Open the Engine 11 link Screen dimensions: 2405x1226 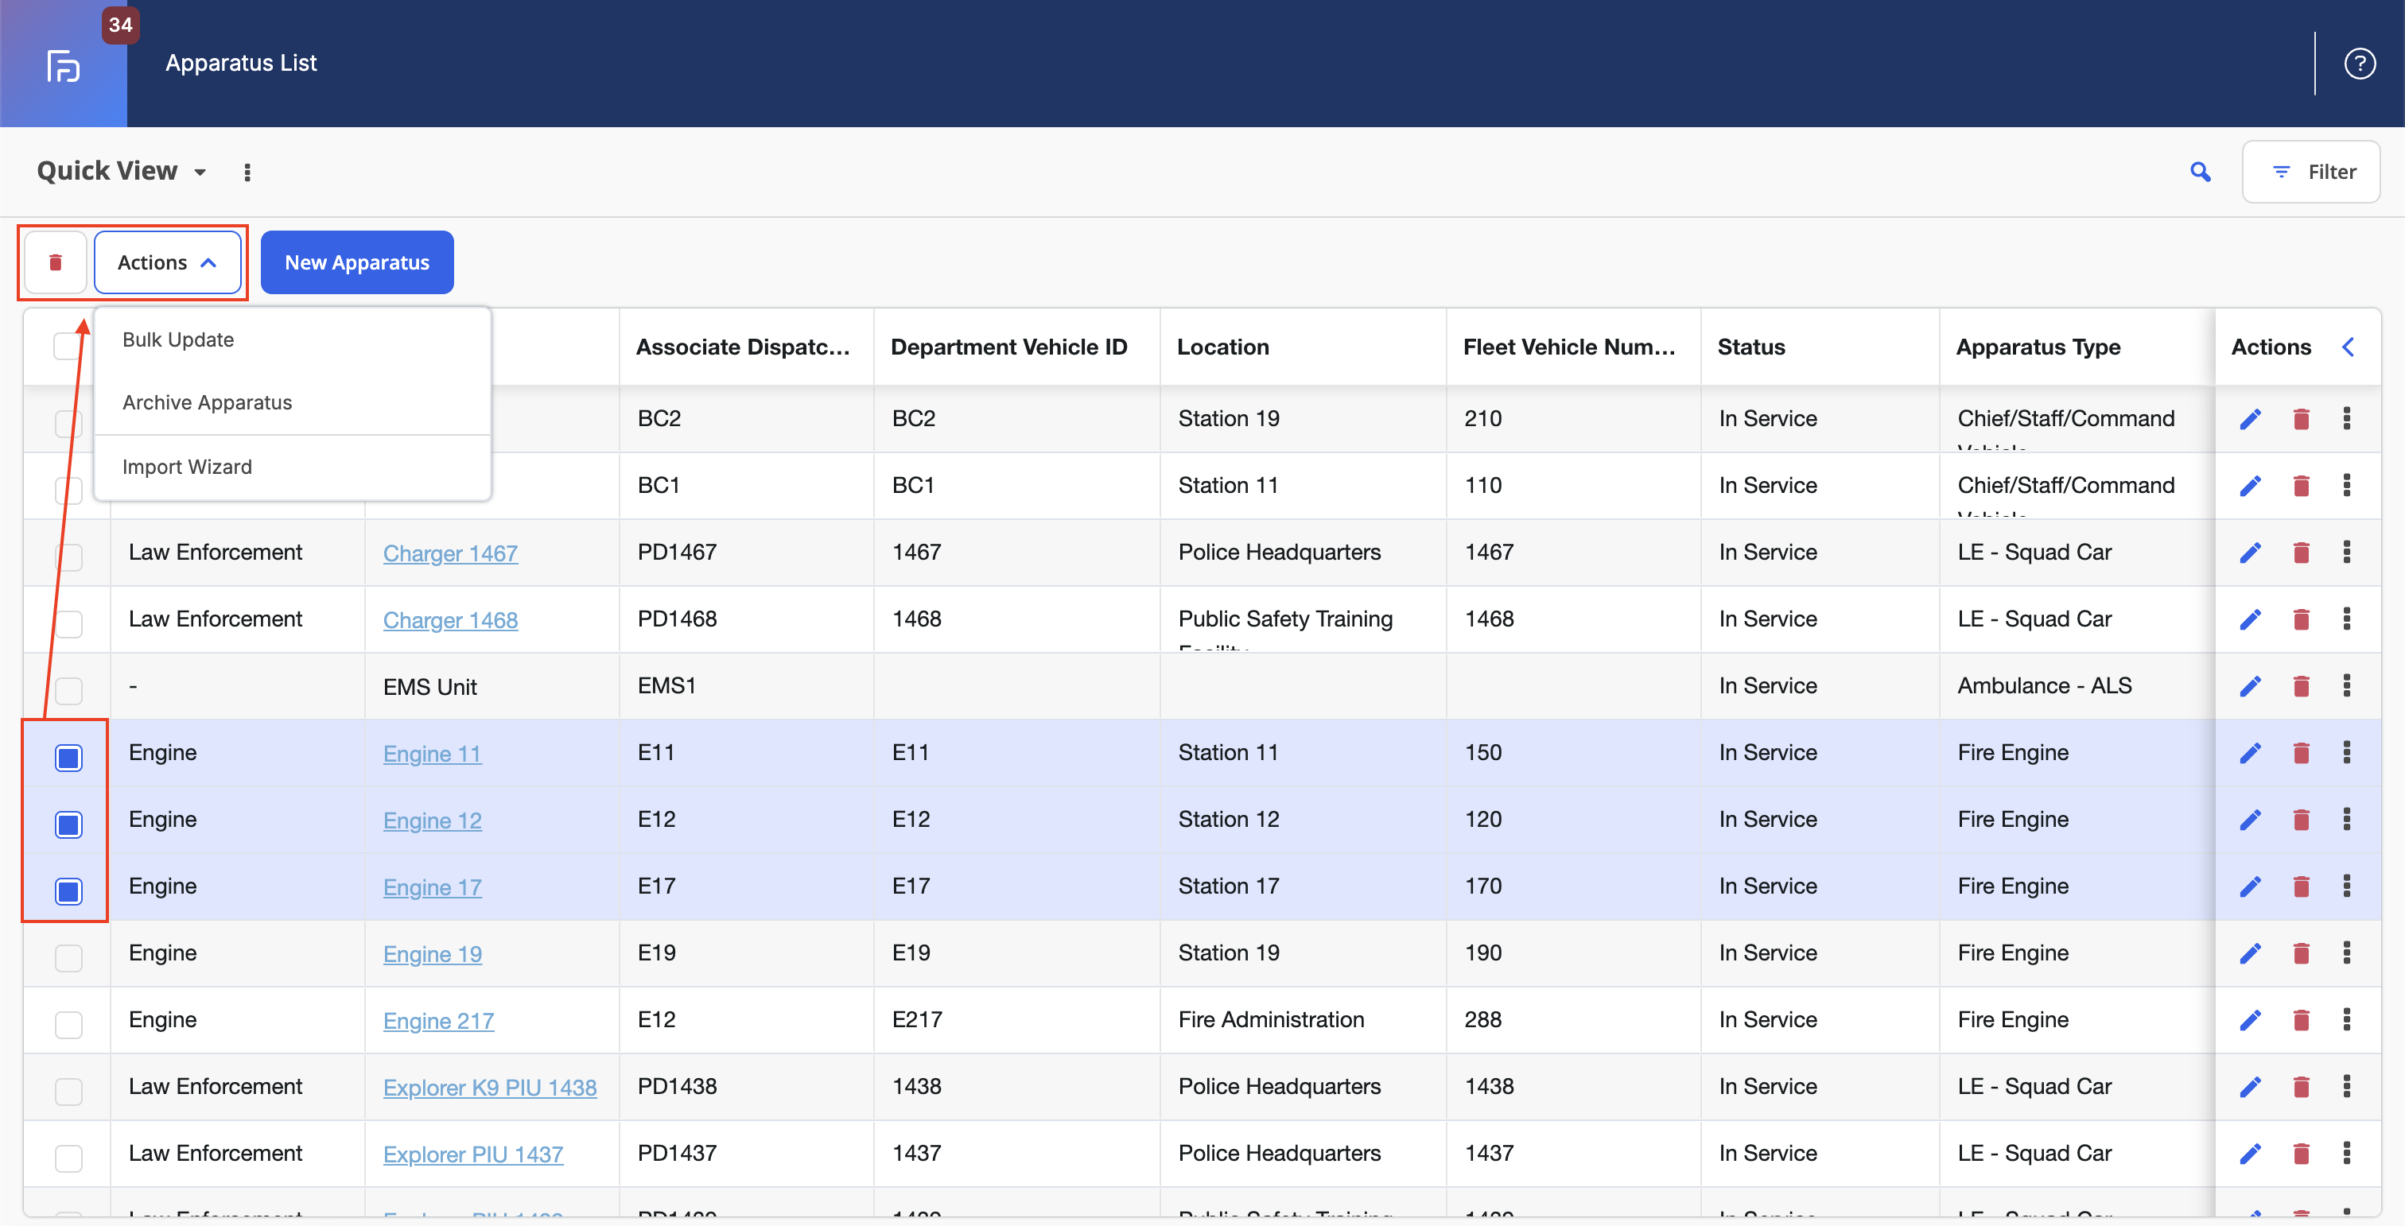point(433,754)
